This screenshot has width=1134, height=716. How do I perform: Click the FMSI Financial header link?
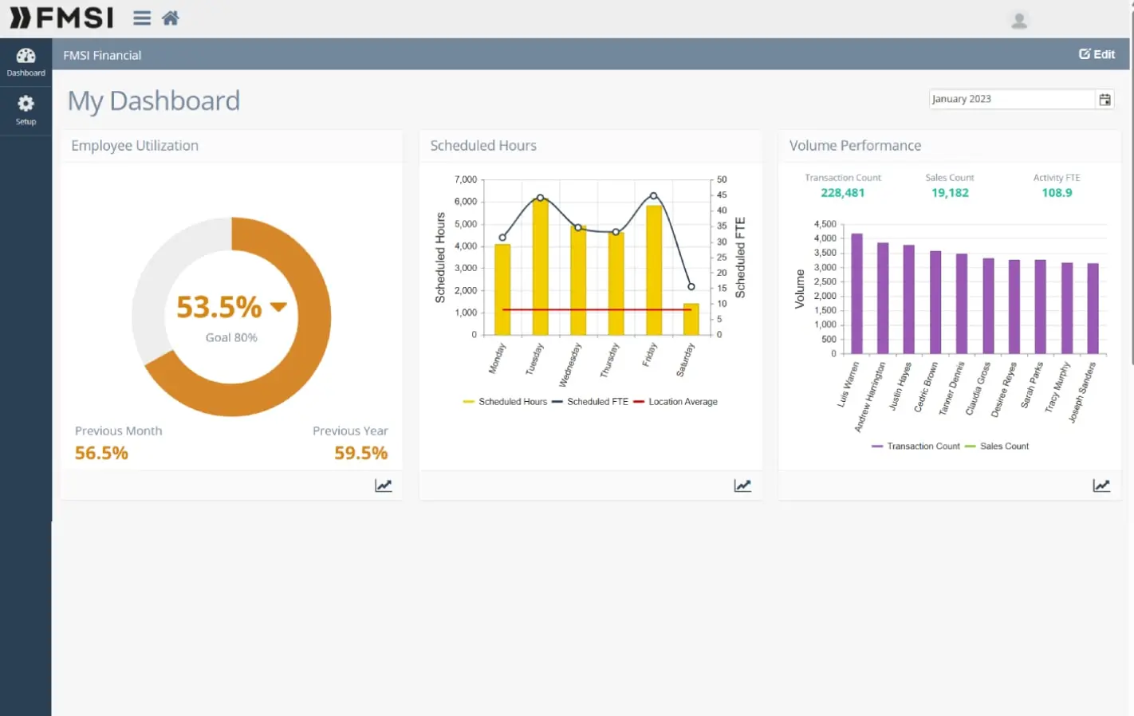click(102, 55)
